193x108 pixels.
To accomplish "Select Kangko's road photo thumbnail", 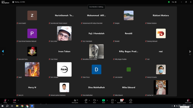I will 129,15.
